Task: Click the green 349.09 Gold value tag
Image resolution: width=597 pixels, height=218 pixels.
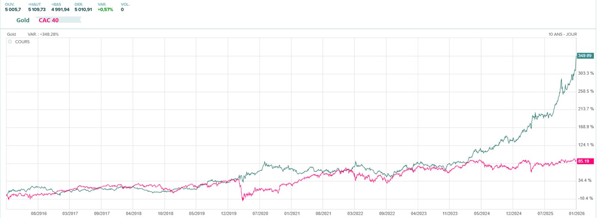Action: 584,56
